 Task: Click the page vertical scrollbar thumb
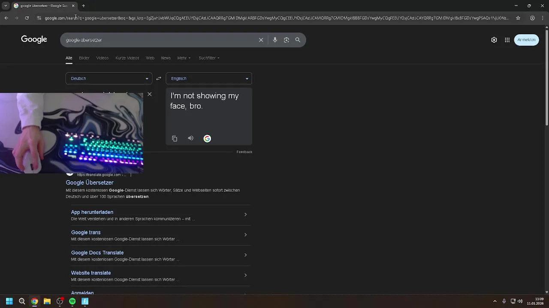546,78
